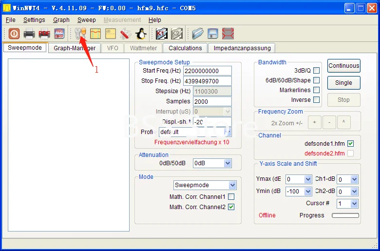Click the red Offline status text
This screenshot has width=380, height=251.
(267, 215)
